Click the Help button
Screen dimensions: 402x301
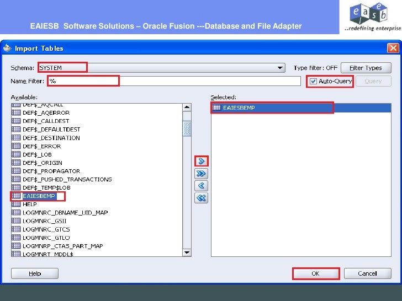(35, 273)
